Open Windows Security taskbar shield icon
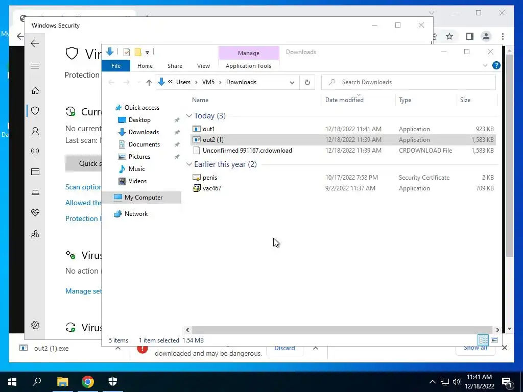Viewport: 523px width, 392px height. [113, 382]
